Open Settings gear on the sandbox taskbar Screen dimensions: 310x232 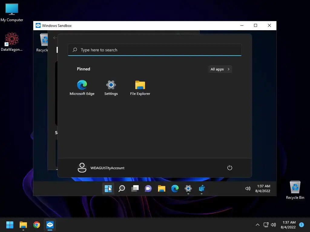pos(188,188)
